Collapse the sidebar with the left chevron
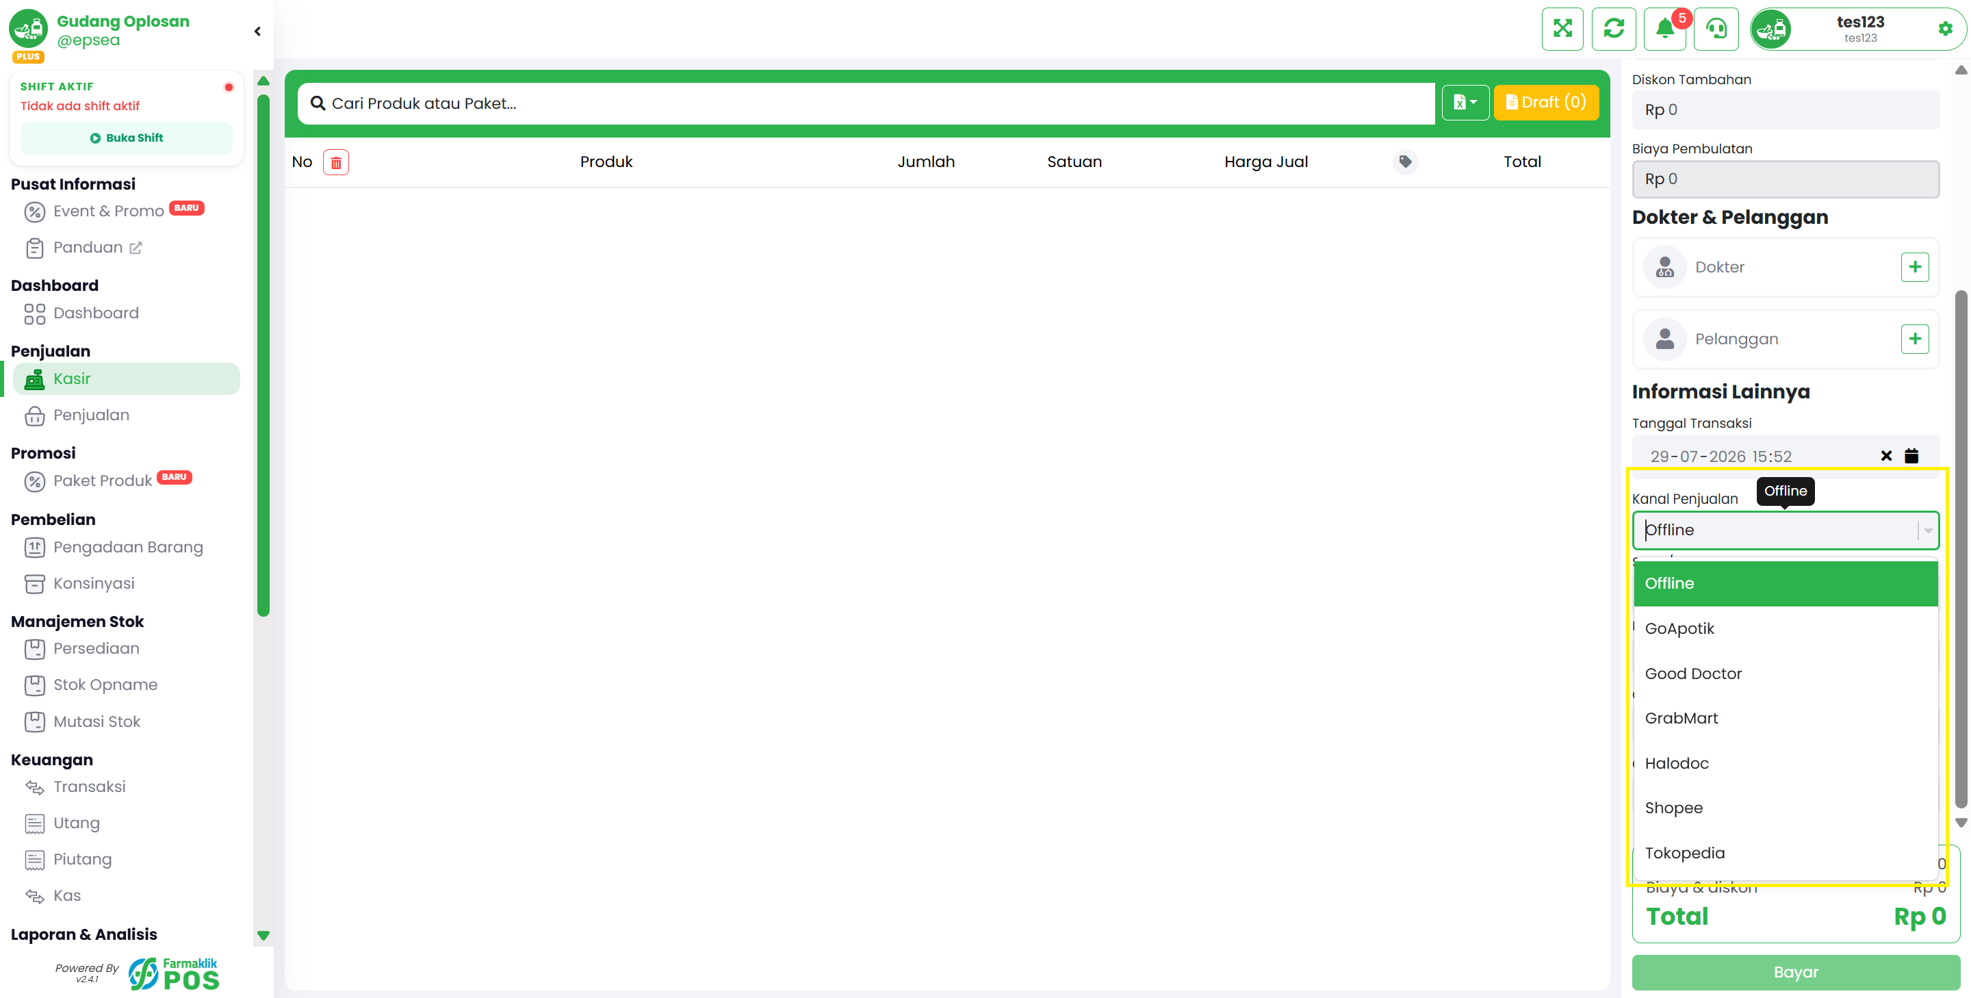Screen dimensions: 1971x998 257,31
